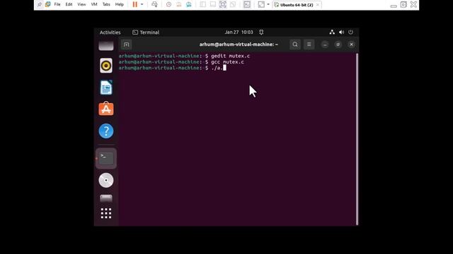The image size is (453, 254).
Task: Open the console view icon in VMware toolbar
Action: [x=247, y=4]
